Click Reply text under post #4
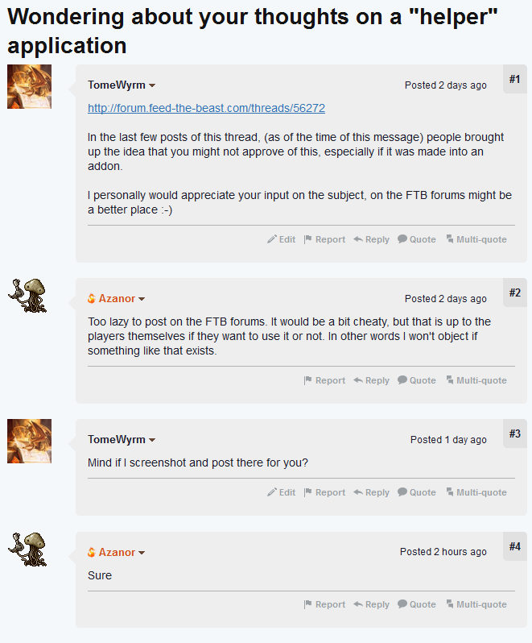 click(x=377, y=604)
